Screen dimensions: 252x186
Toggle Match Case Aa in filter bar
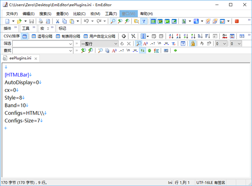point(145,44)
